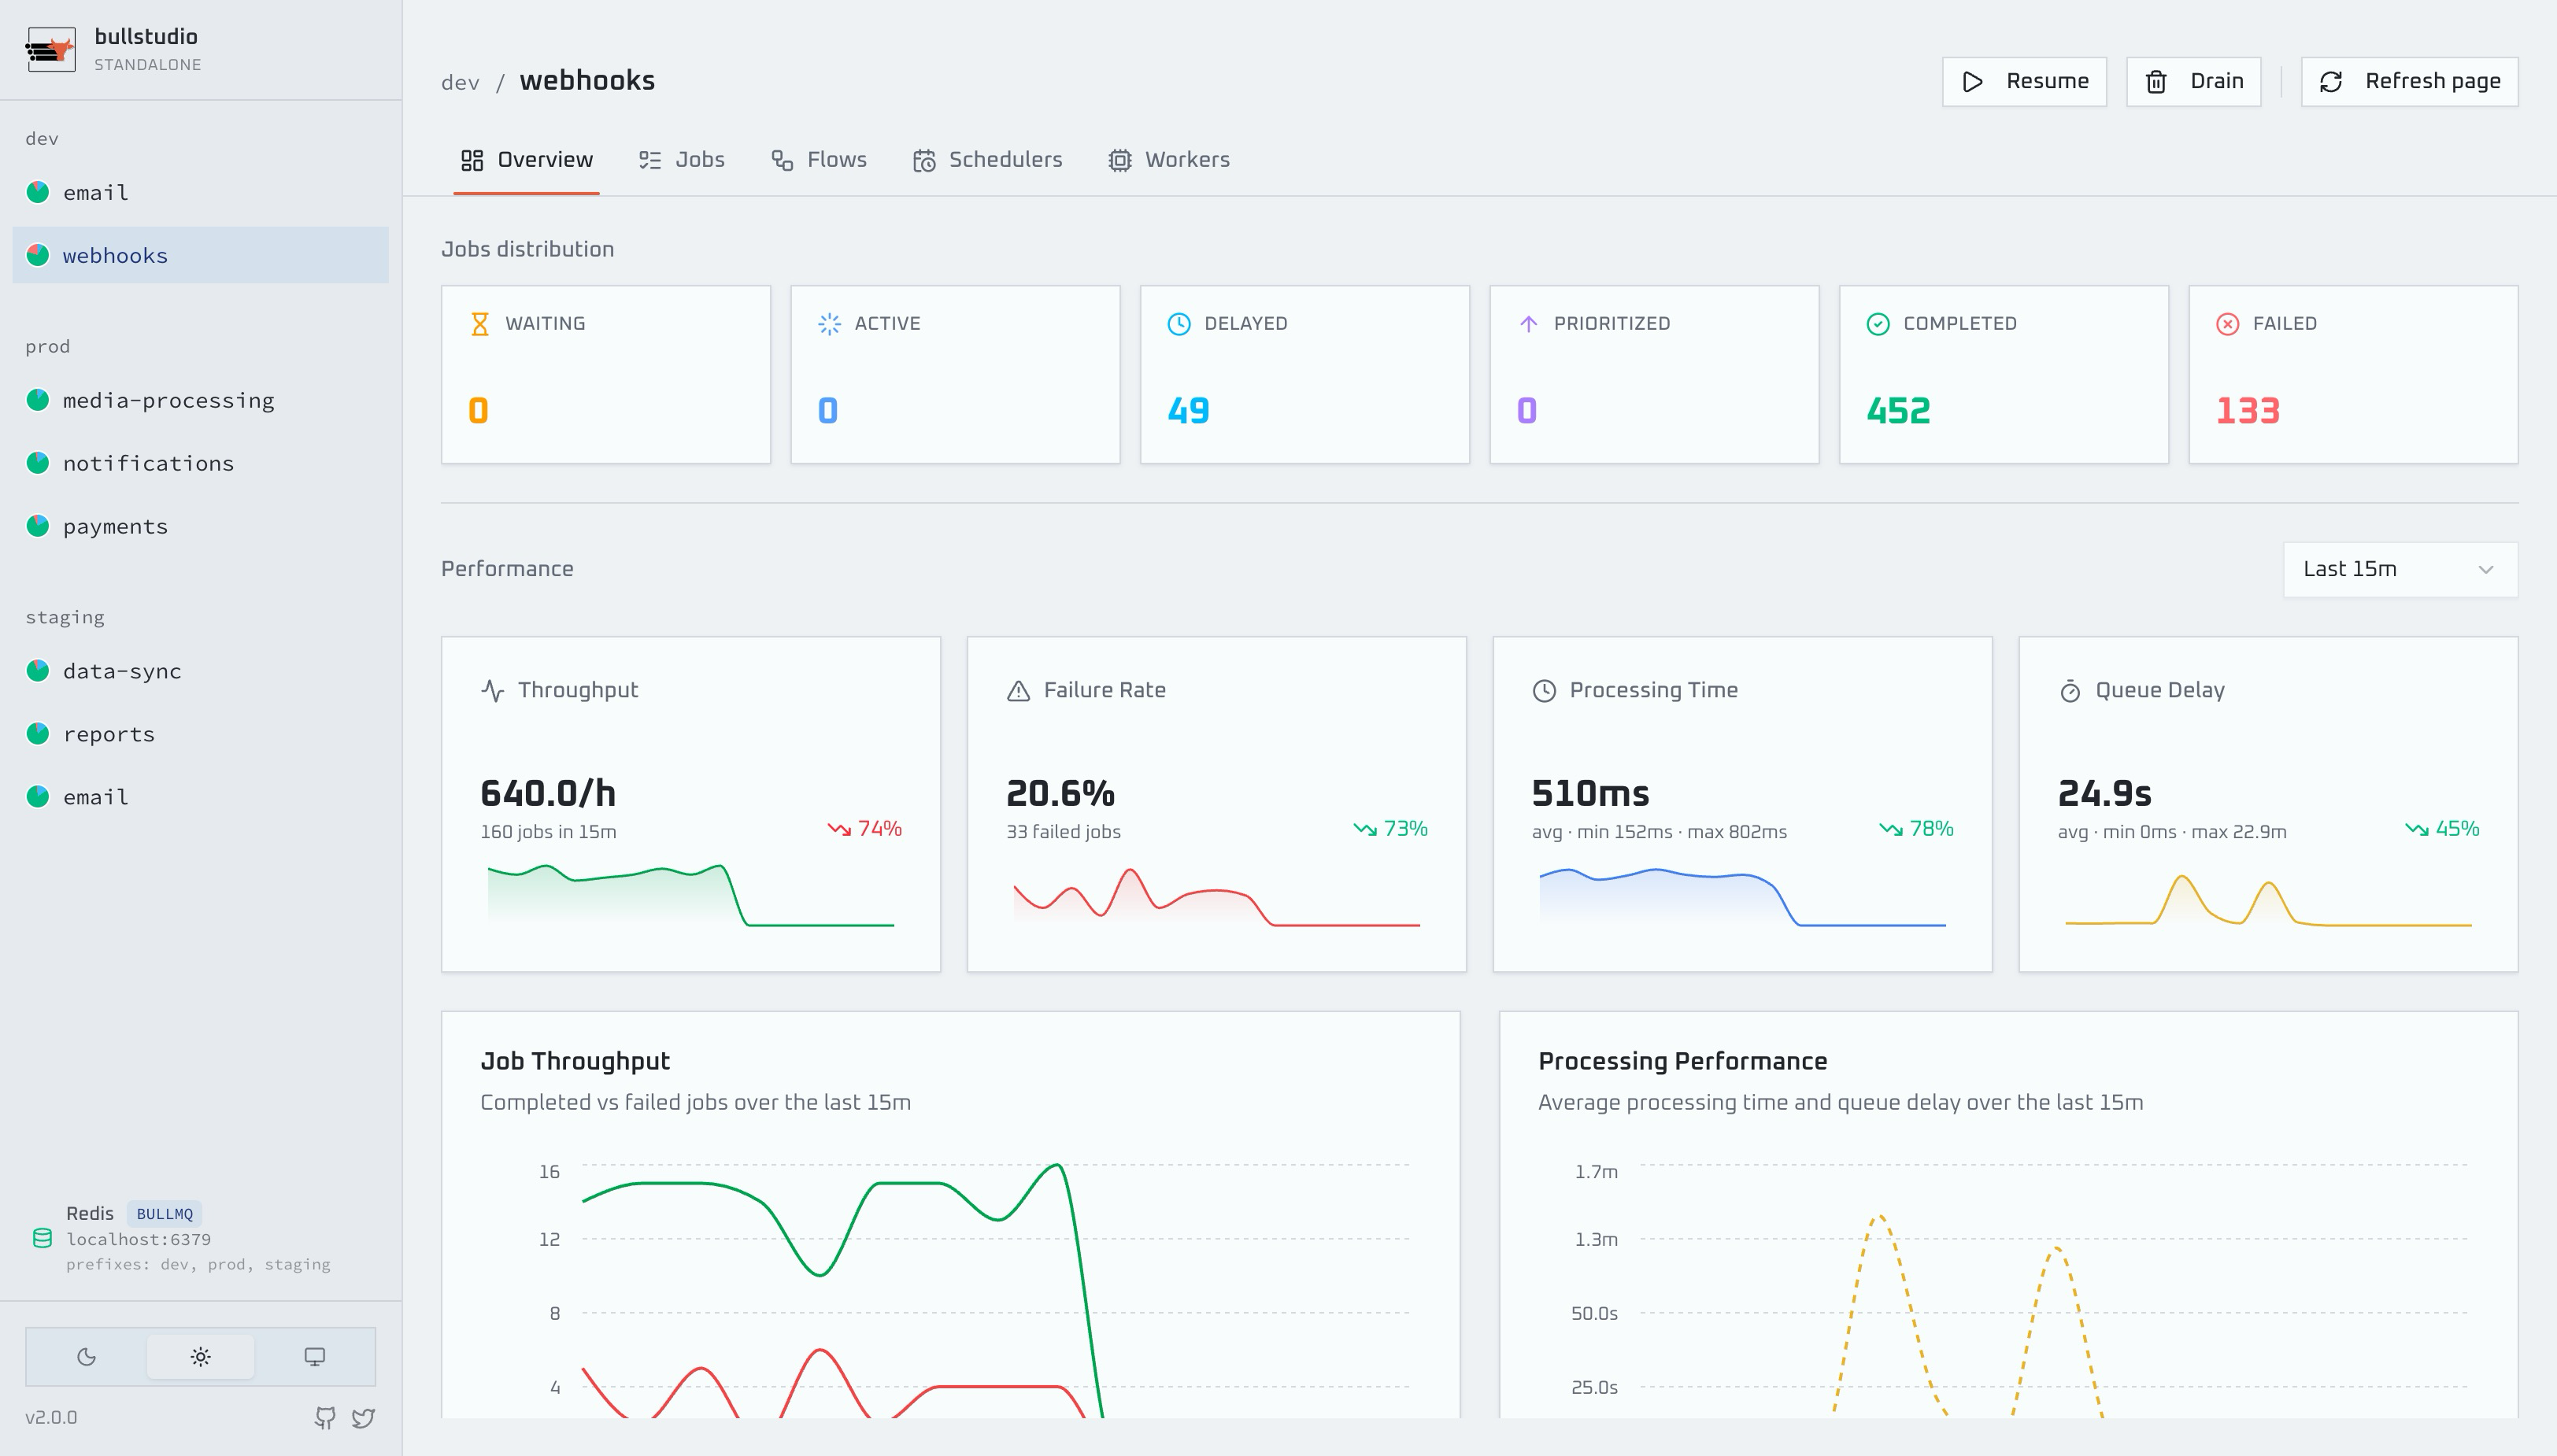Switch to the Workers tab

click(x=1169, y=160)
